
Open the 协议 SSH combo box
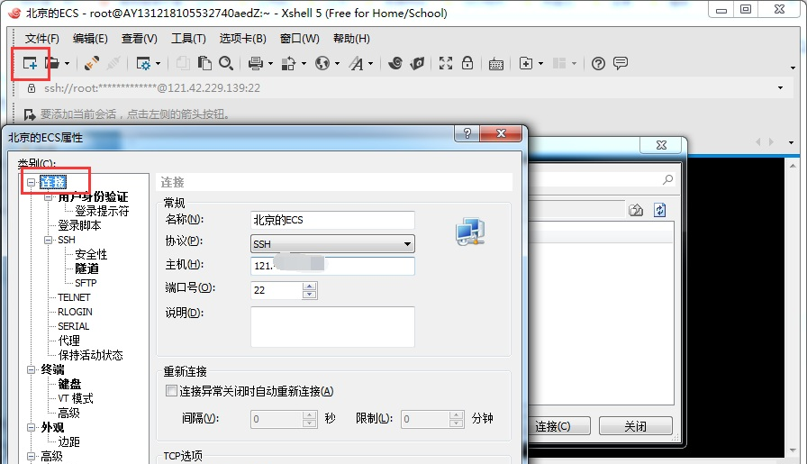pyautogui.click(x=332, y=244)
